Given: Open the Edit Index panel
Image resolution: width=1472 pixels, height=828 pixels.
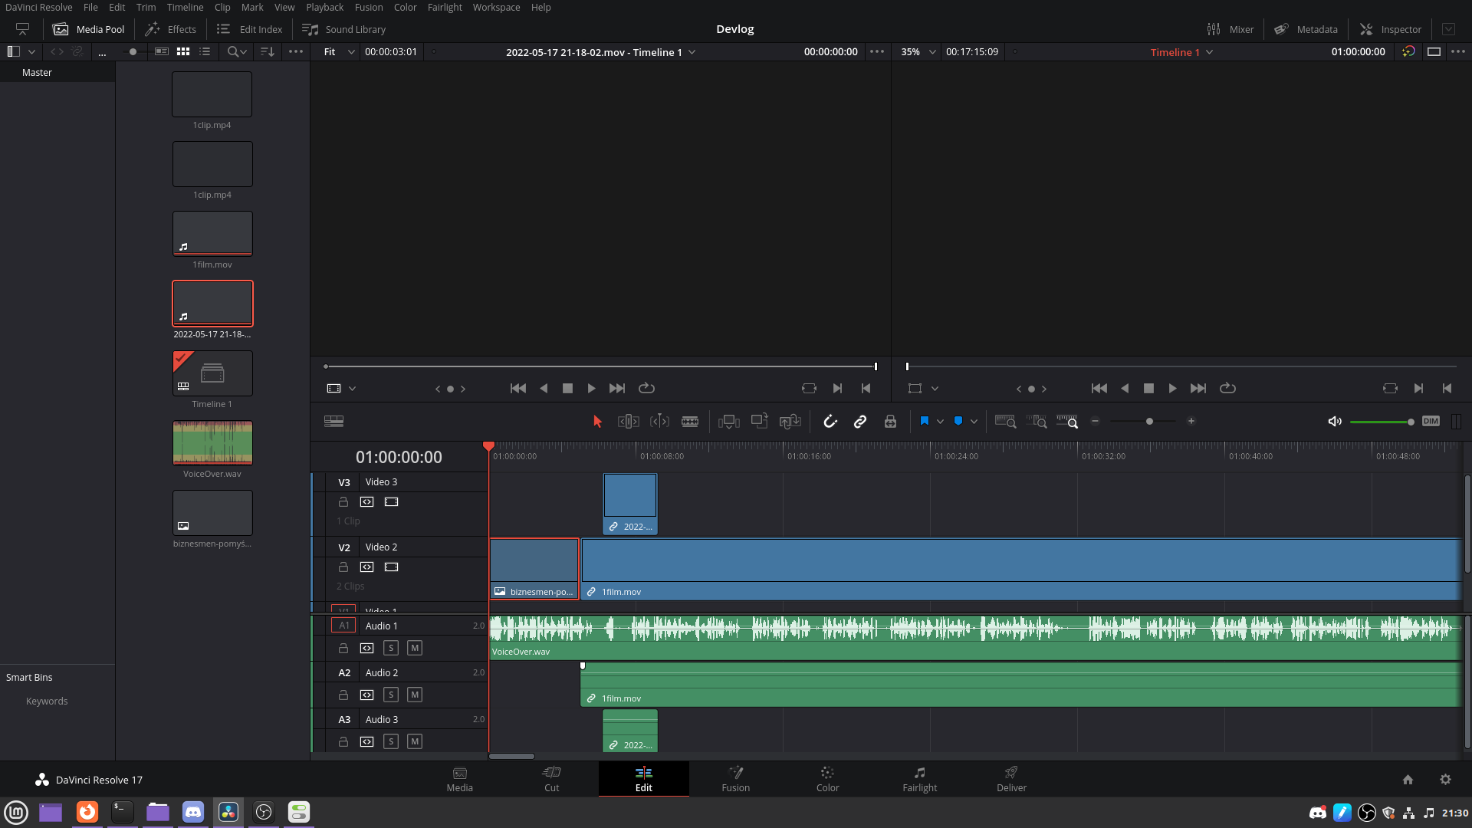Looking at the screenshot, I should point(250,29).
